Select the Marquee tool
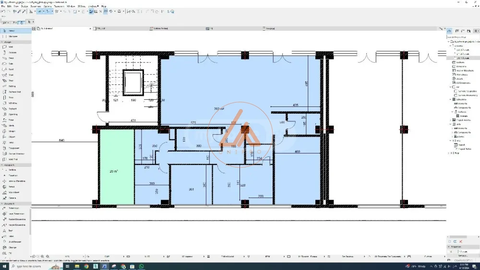The height and width of the screenshot is (270, 480). [12, 36]
